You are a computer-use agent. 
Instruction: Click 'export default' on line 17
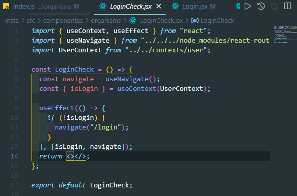(59, 185)
